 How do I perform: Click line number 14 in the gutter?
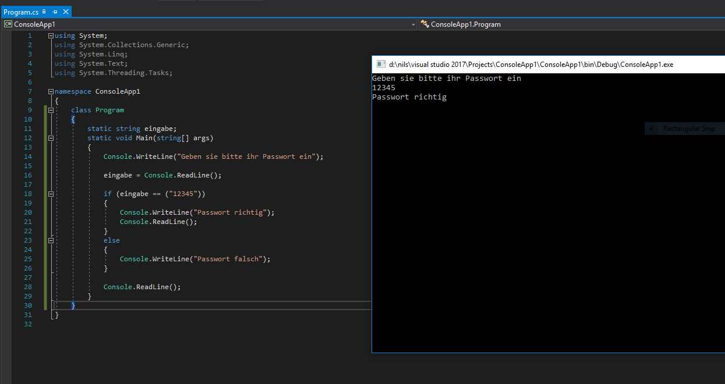point(28,157)
